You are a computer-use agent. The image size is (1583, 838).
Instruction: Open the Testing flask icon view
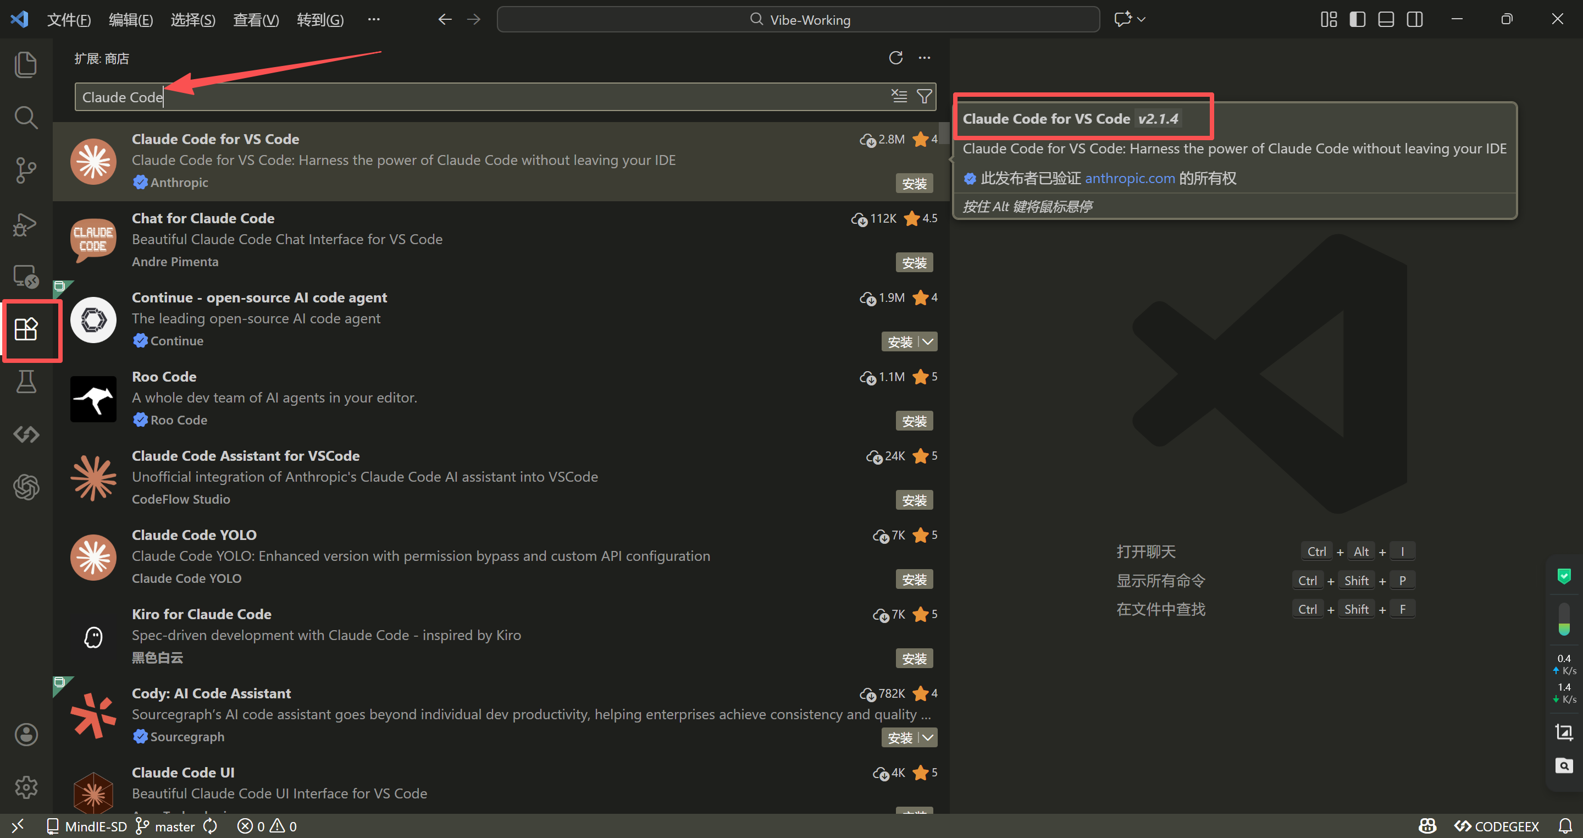pyautogui.click(x=25, y=382)
